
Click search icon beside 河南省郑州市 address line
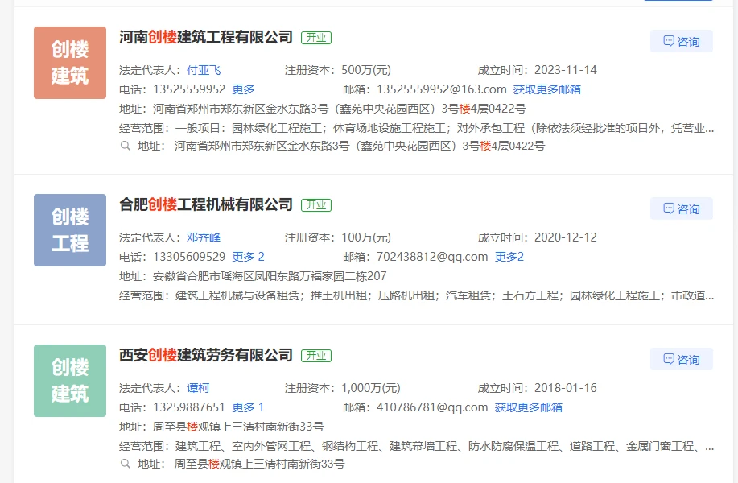tap(126, 147)
